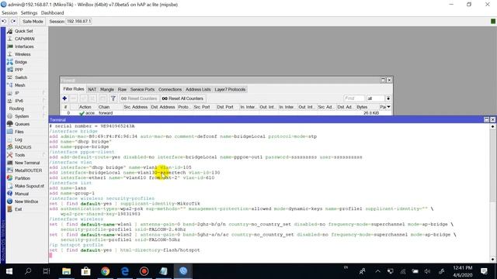Expand IP submenu in sidebar
The height and width of the screenshot is (279, 497).
17,93
